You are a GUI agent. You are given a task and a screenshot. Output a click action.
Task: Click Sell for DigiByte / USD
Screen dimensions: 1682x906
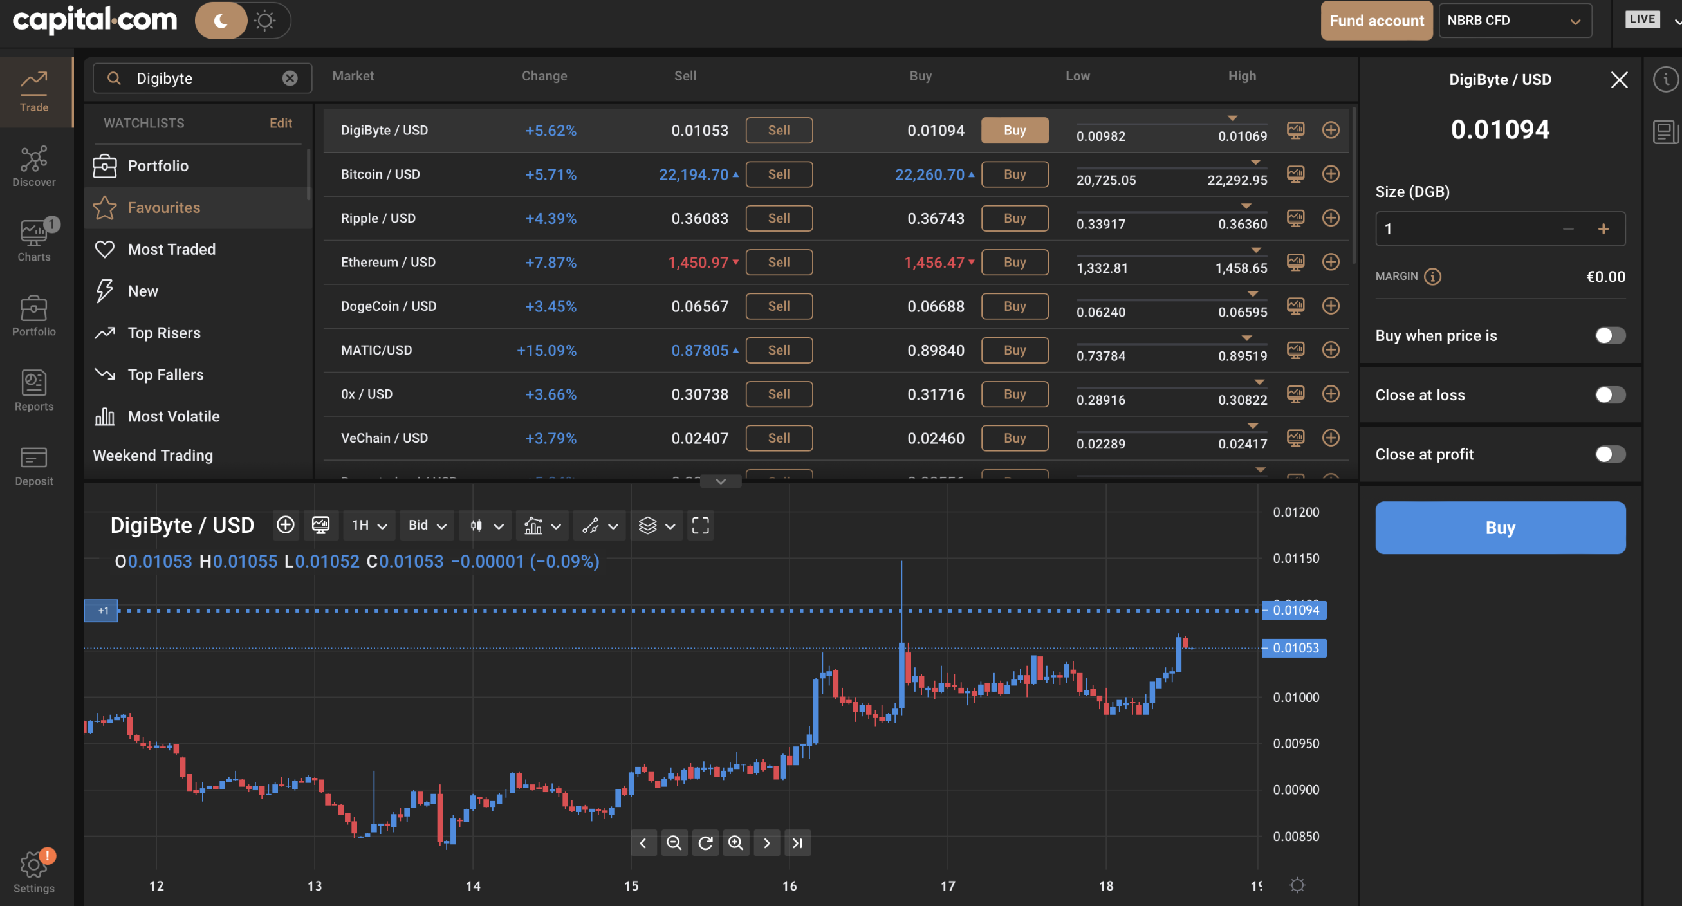pos(779,130)
